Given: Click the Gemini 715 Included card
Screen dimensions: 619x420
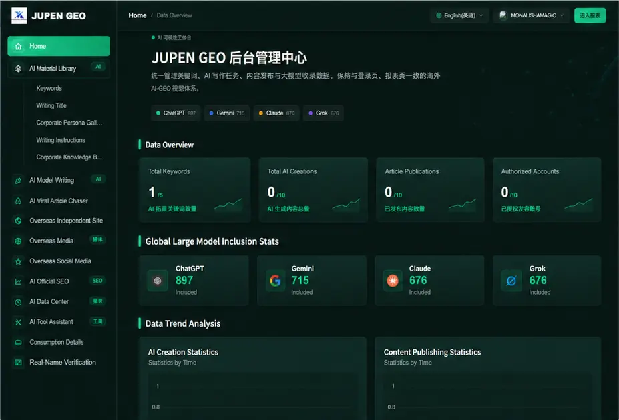Looking at the screenshot, I should click(312, 281).
